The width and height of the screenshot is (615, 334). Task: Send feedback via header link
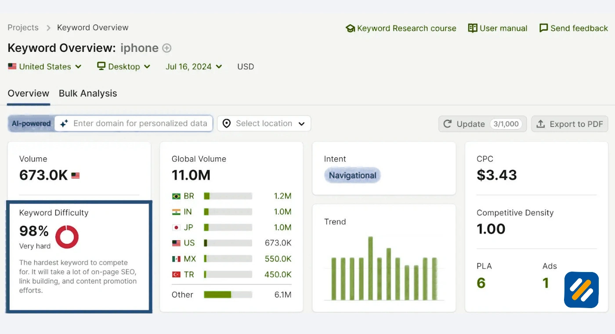574,28
